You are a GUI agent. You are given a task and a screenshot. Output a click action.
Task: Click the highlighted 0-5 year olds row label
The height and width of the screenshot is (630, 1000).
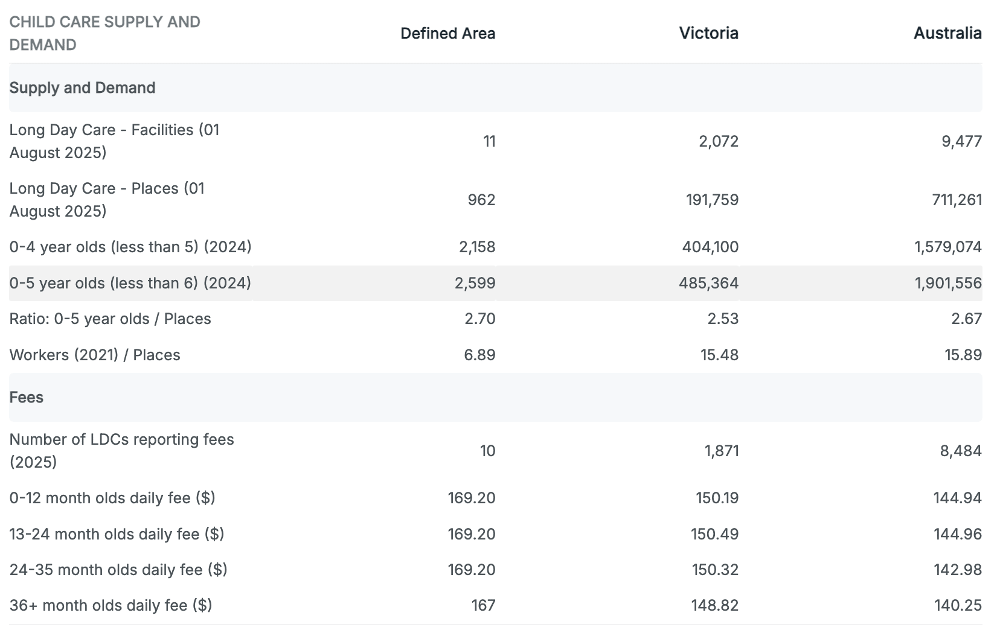pyautogui.click(x=130, y=283)
